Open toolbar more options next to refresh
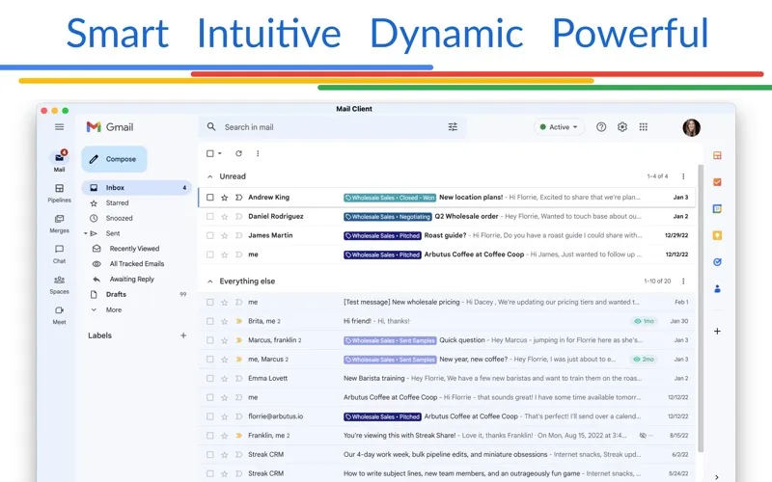The width and height of the screenshot is (772, 482). [258, 153]
